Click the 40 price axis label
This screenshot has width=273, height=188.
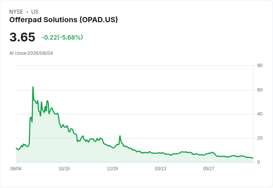(x=260, y=114)
